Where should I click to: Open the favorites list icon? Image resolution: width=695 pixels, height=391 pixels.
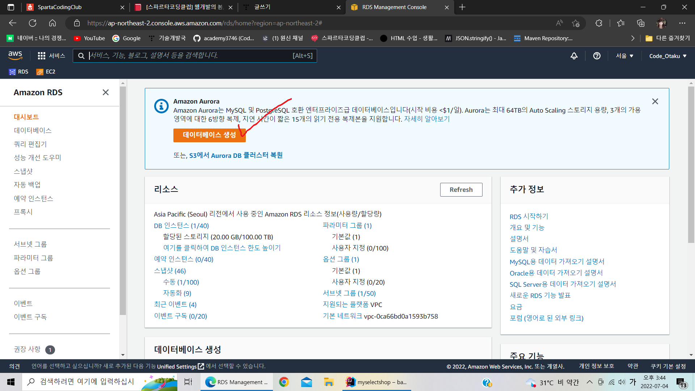(621, 23)
